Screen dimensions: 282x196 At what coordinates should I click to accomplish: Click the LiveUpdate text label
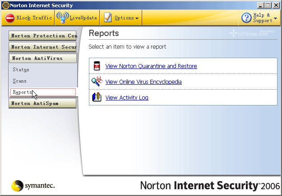click(83, 18)
